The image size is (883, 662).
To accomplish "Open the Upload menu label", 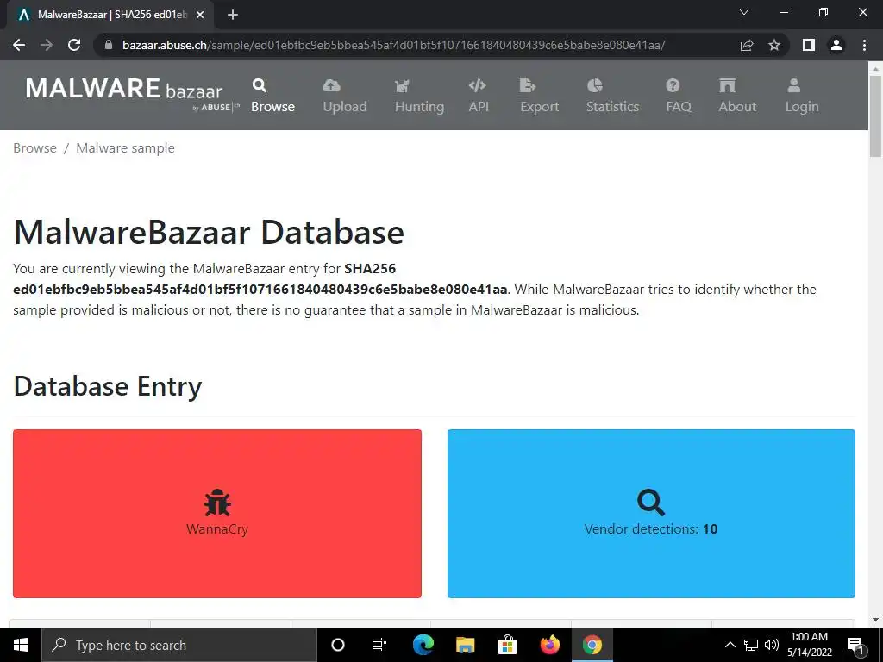I will coord(345,106).
